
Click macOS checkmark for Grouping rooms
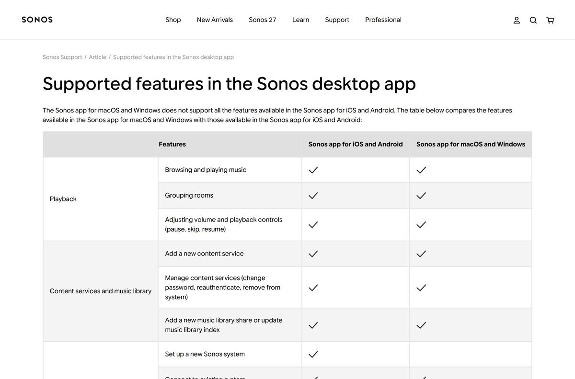click(421, 195)
